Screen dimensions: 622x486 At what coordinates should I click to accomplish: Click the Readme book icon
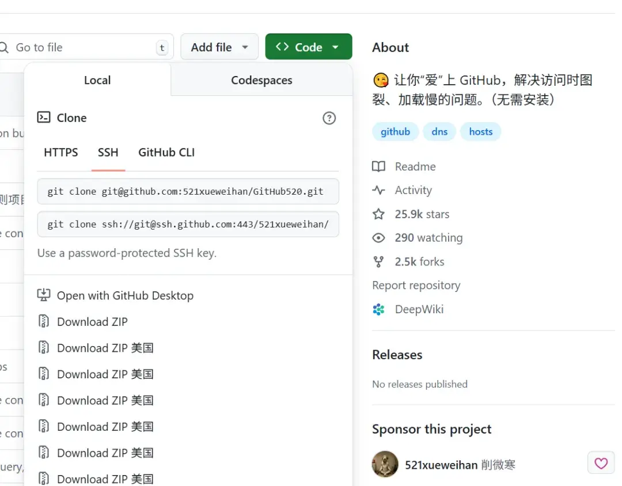tap(379, 166)
